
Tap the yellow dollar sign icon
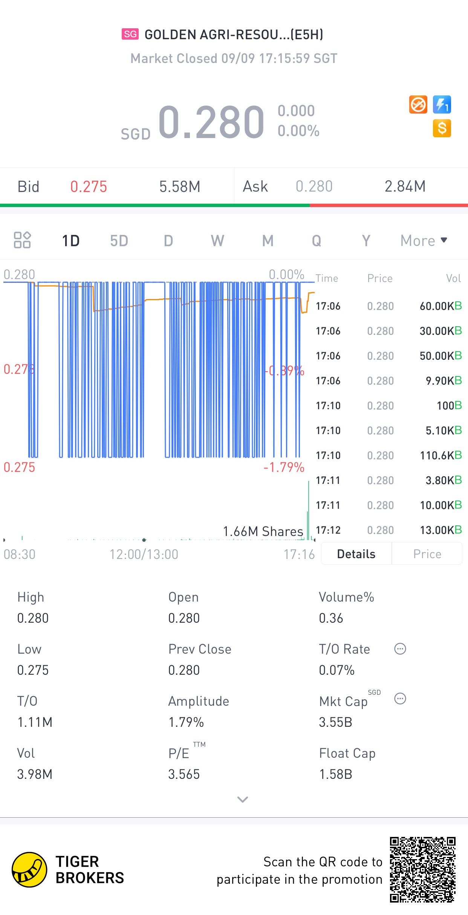[442, 128]
